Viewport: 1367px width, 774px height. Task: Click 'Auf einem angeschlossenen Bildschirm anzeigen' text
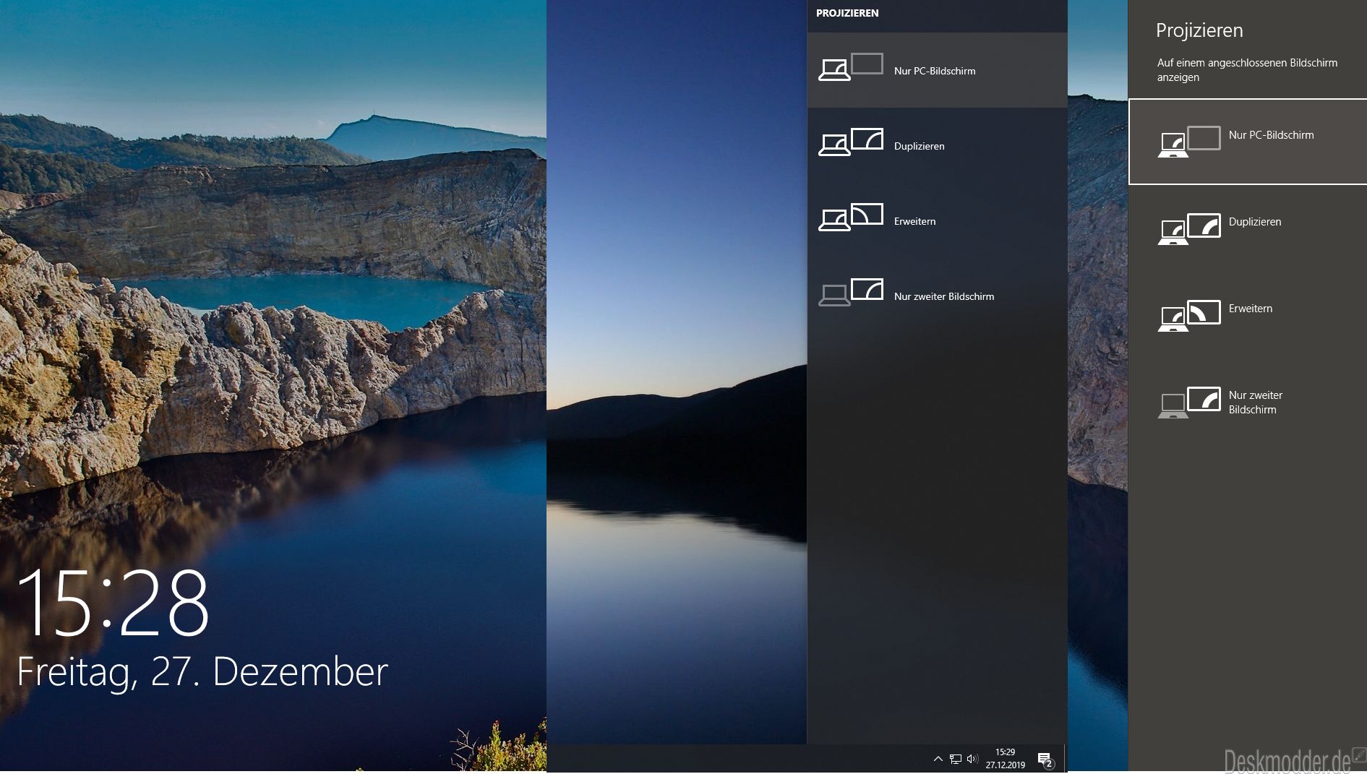click(x=1247, y=70)
